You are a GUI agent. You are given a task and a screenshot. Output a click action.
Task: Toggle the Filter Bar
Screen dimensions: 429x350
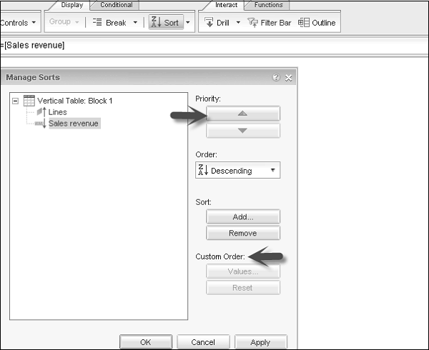(270, 23)
